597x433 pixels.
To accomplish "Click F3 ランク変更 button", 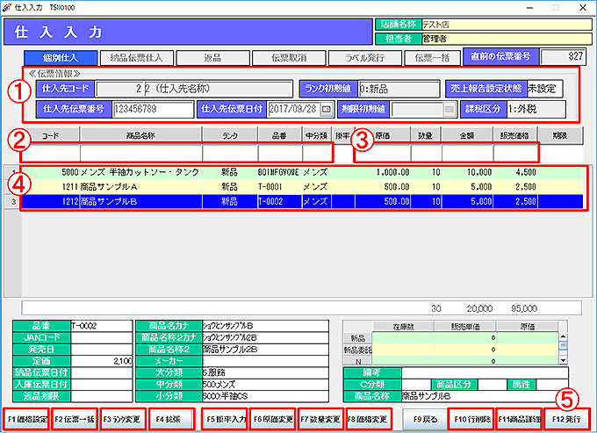I will point(123,418).
